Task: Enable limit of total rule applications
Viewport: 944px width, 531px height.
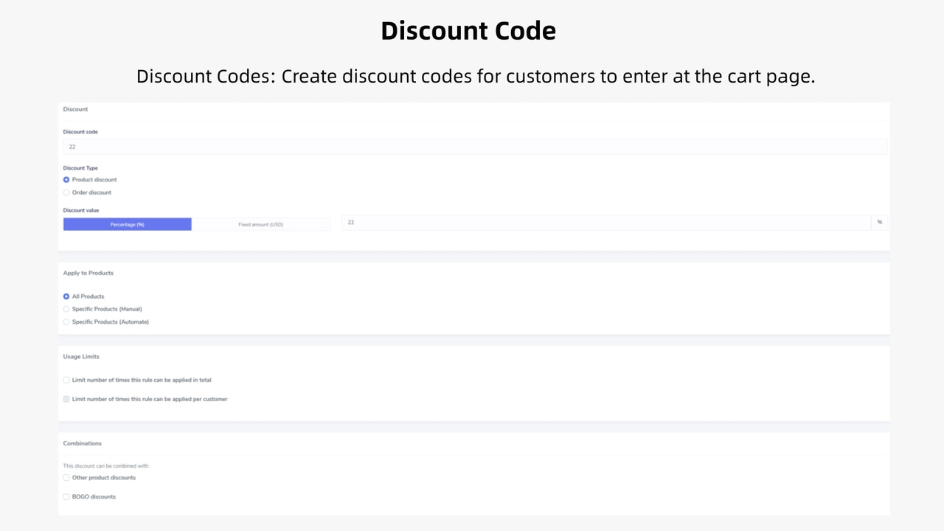Action: 66,380
